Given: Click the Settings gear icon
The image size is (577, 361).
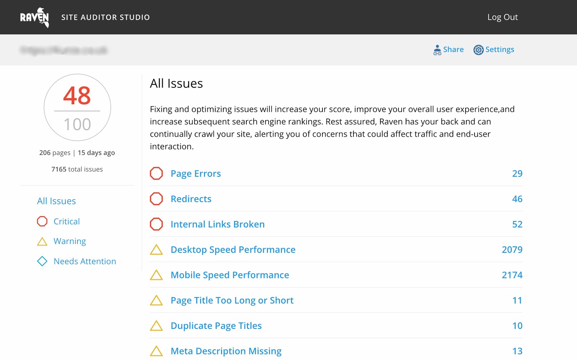Looking at the screenshot, I should click(x=478, y=50).
